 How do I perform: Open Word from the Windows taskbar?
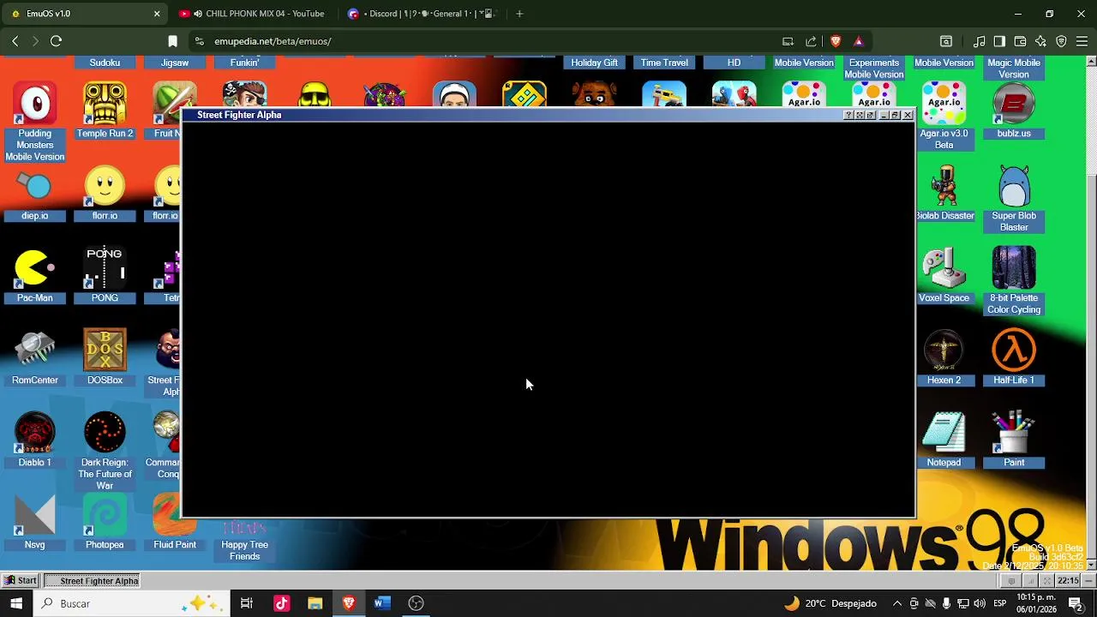(x=382, y=603)
